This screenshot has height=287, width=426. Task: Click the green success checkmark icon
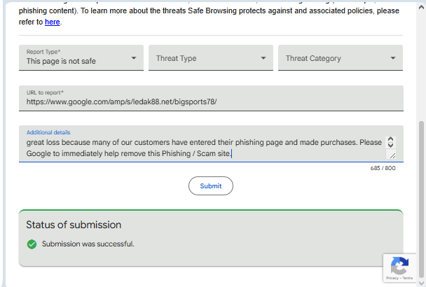pyautogui.click(x=32, y=244)
